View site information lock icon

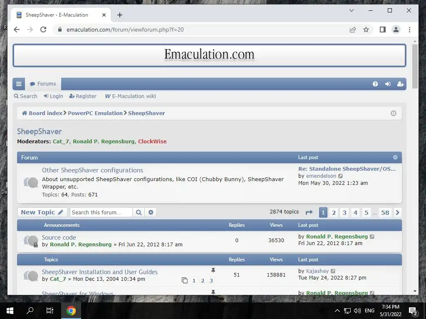point(60,29)
